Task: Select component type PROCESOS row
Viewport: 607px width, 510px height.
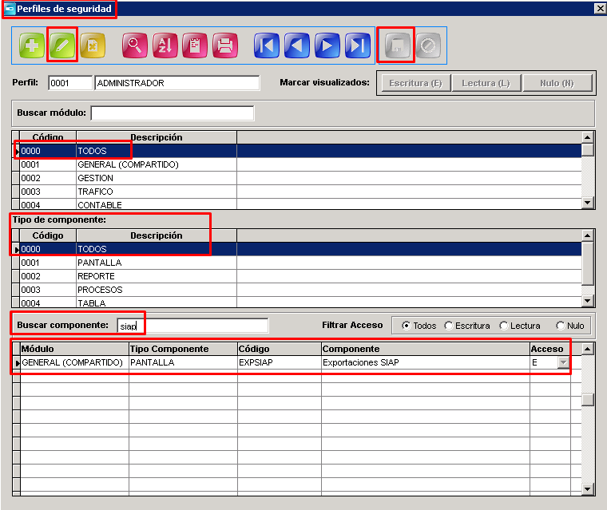Action: 300,290
